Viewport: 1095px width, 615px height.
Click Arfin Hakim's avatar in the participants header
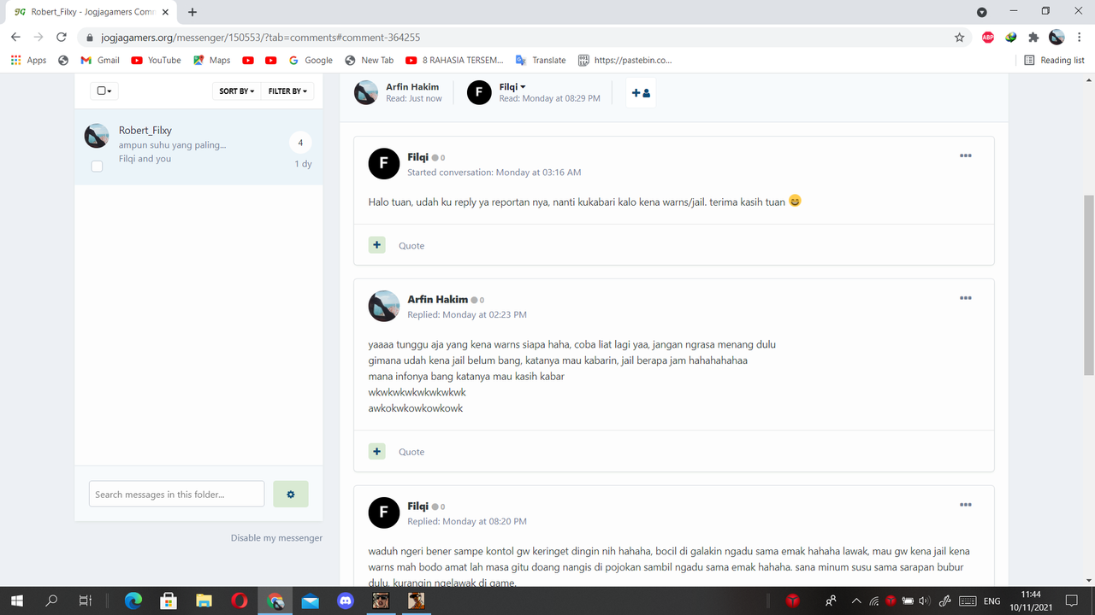pos(366,92)
